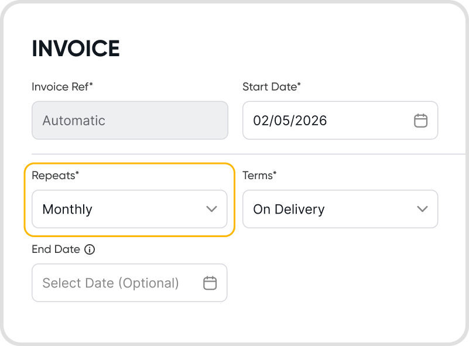Viewport: 469px width, 346px height.
Task: Click the Select Date (Optional) placeholder
Action: point(111,283)
